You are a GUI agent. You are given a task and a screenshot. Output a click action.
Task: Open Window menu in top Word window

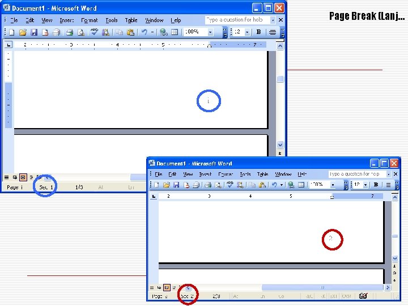coord(154,20)
